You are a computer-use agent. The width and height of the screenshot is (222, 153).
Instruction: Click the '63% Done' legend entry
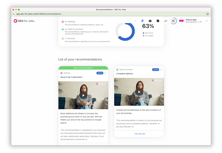click(148, 33)
